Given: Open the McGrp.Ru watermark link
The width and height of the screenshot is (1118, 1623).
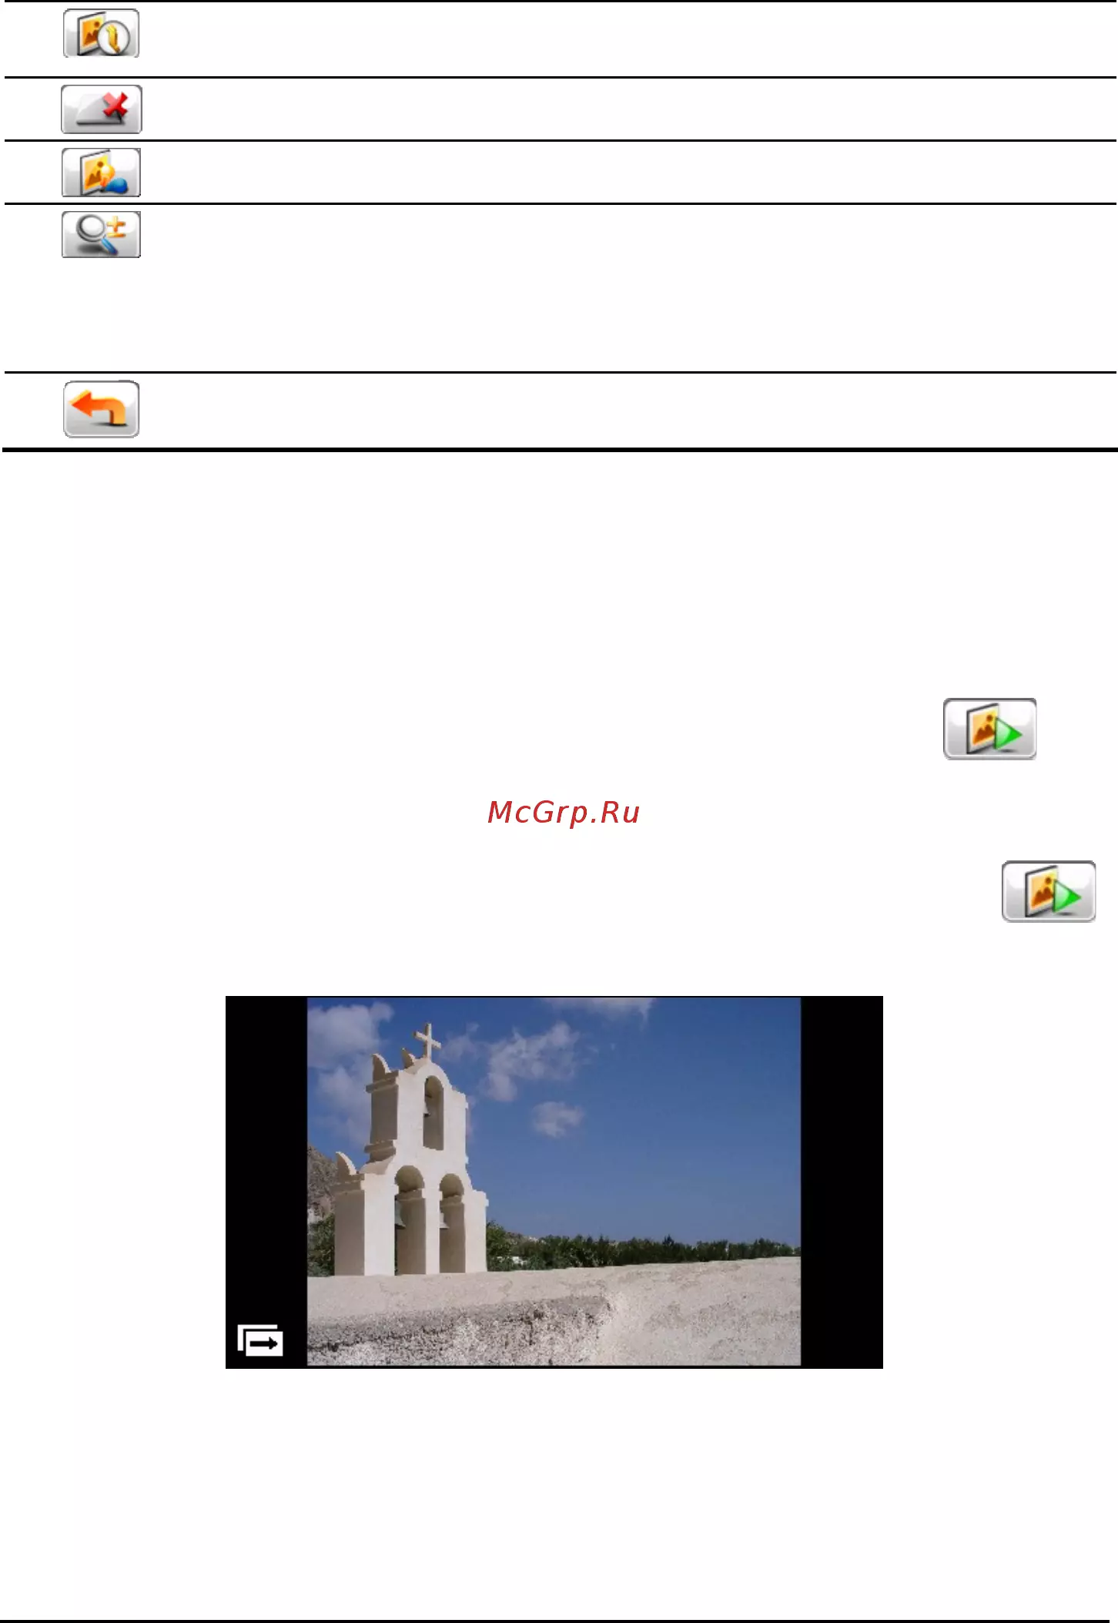Looking at the screenshot, I should pos(564,812).
